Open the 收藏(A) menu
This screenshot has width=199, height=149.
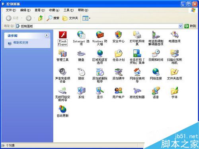tap(54, 10)
